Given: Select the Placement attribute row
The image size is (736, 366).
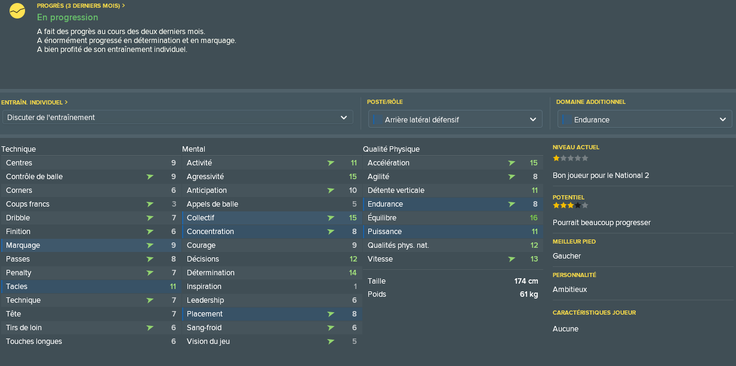Looking at the screenshot, I should coord(270,314).
